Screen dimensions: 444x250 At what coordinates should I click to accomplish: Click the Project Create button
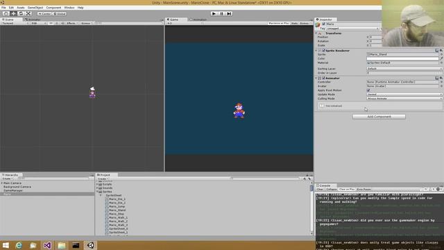(103, 179)
